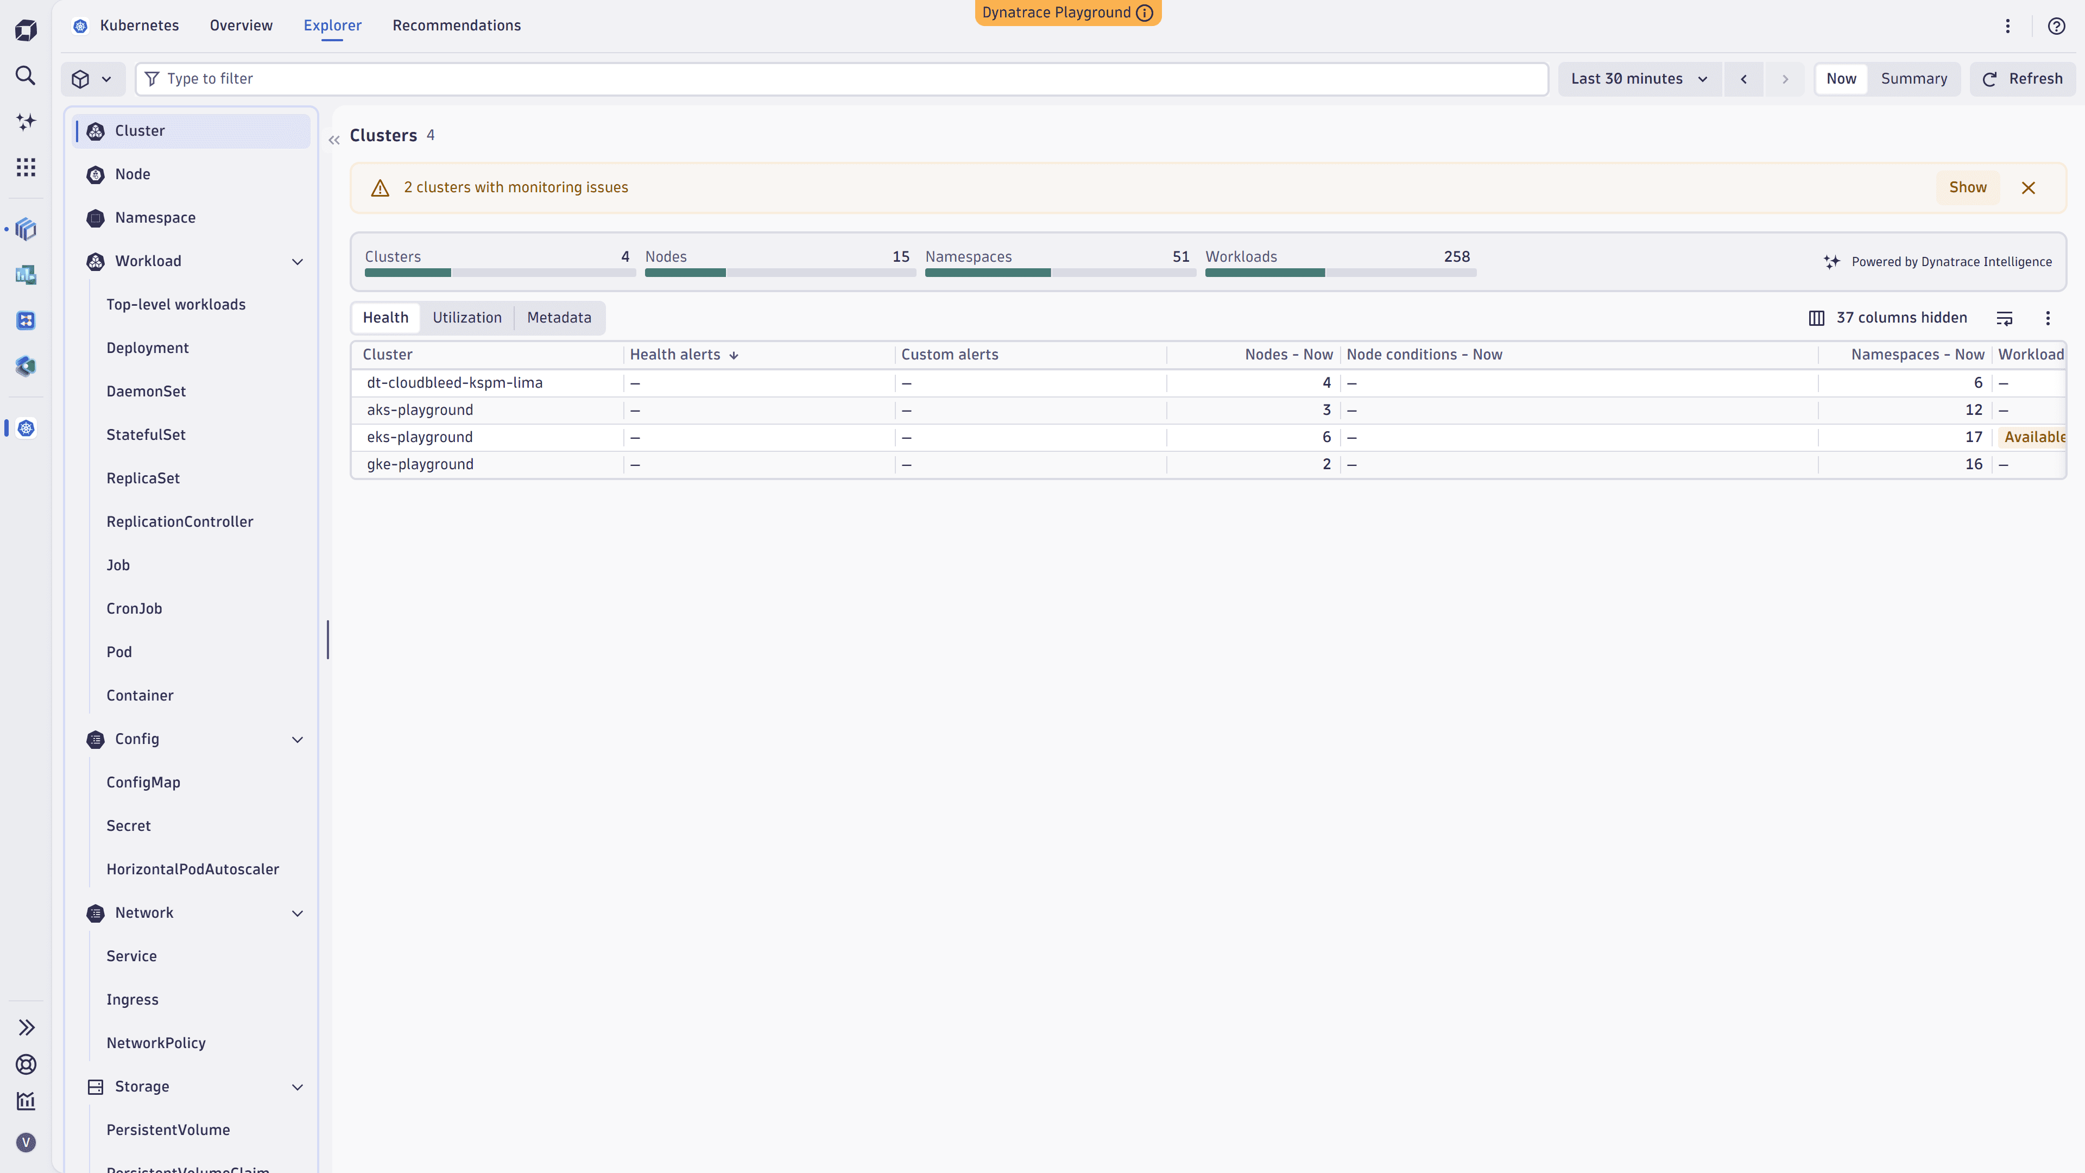
Task: Select CronJob in the sidebar
Action: (x=134, y=609)
